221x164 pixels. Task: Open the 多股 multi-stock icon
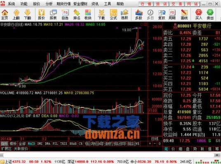coord(139,15)
